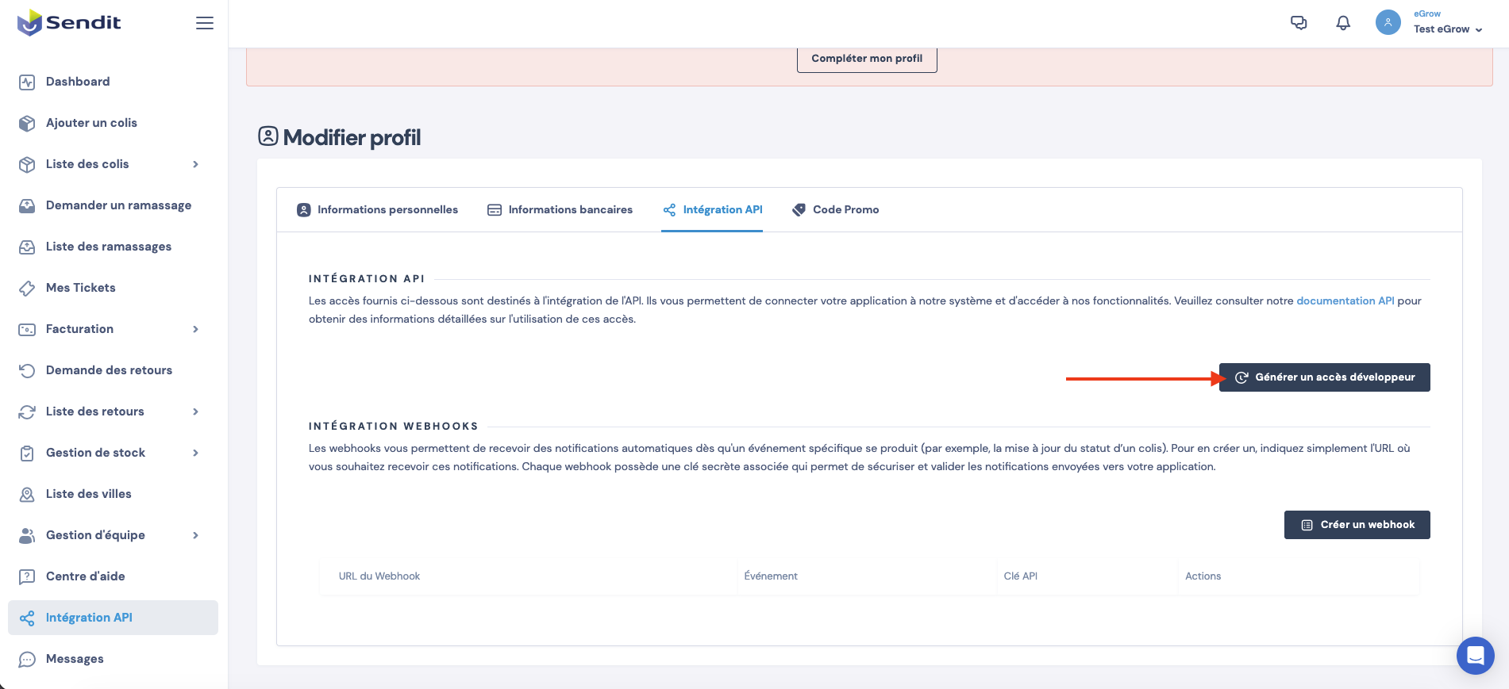This screenshot has height=689, width=1509.
Task: Click the Sendit logo
Action: 69,23
